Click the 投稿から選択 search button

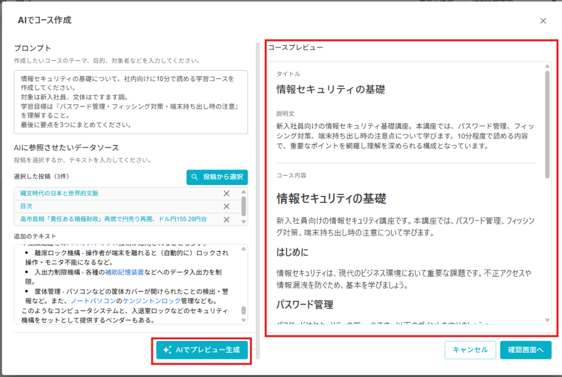(x=217, y=177)
